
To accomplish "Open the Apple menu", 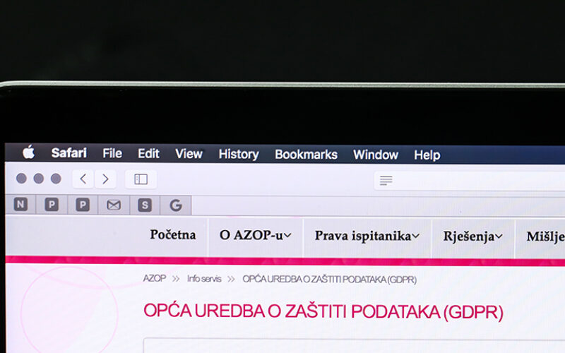I will coord(28,152).
